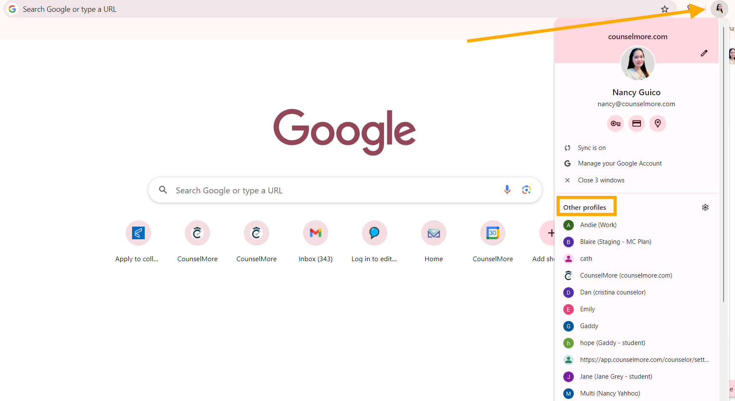Click the profile menu vertical scrollbar

pyautogui.click(x=724, y=164)
